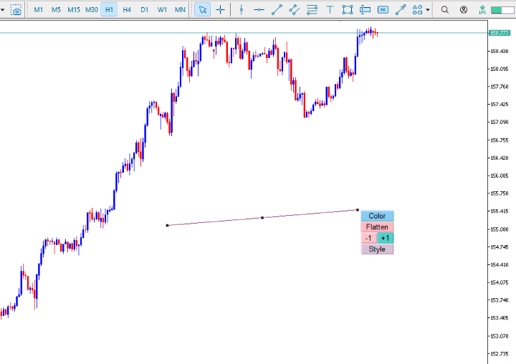
Task: Open the user account profile icon
Action: coord(464,10)
